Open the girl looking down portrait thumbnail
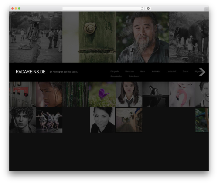The width and height of the screenshot is (218, 184). (49, 94)
